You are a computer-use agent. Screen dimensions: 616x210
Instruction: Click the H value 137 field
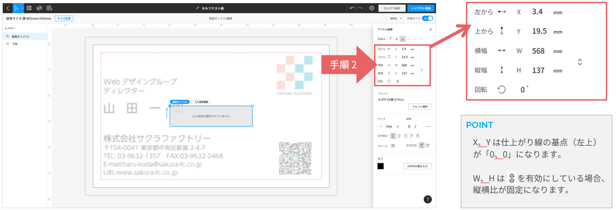pos(404,73)
